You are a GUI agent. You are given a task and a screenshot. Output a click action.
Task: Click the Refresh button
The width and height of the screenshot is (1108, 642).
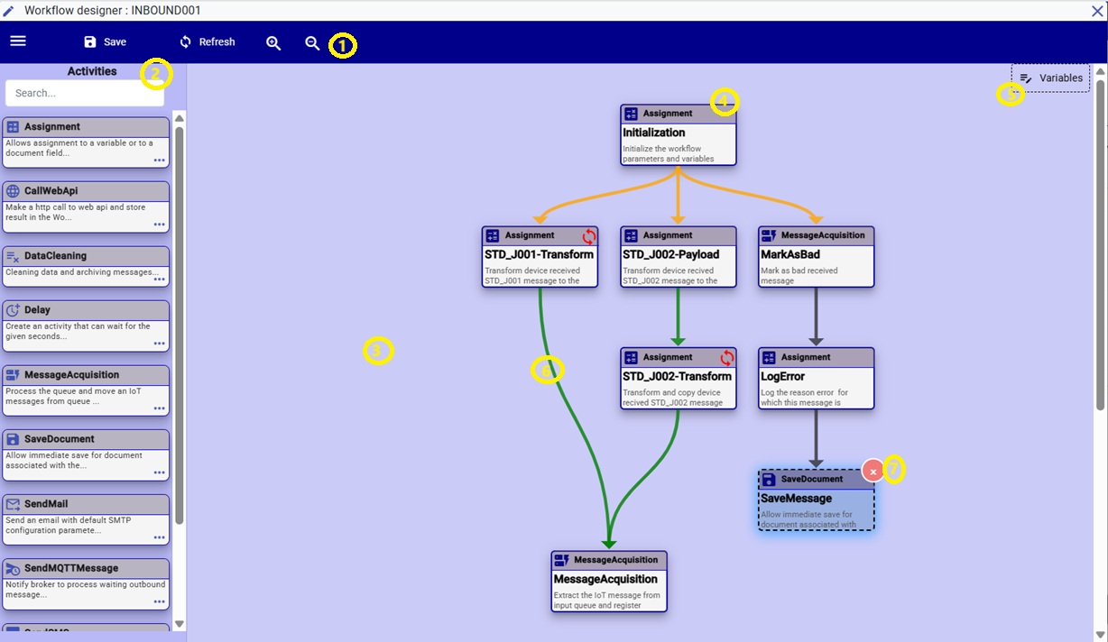[207, 42]
